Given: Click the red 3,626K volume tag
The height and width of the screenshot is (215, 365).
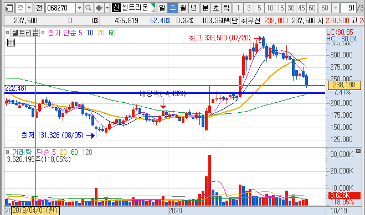Looking at the screenshot, I should click(345, 195).
